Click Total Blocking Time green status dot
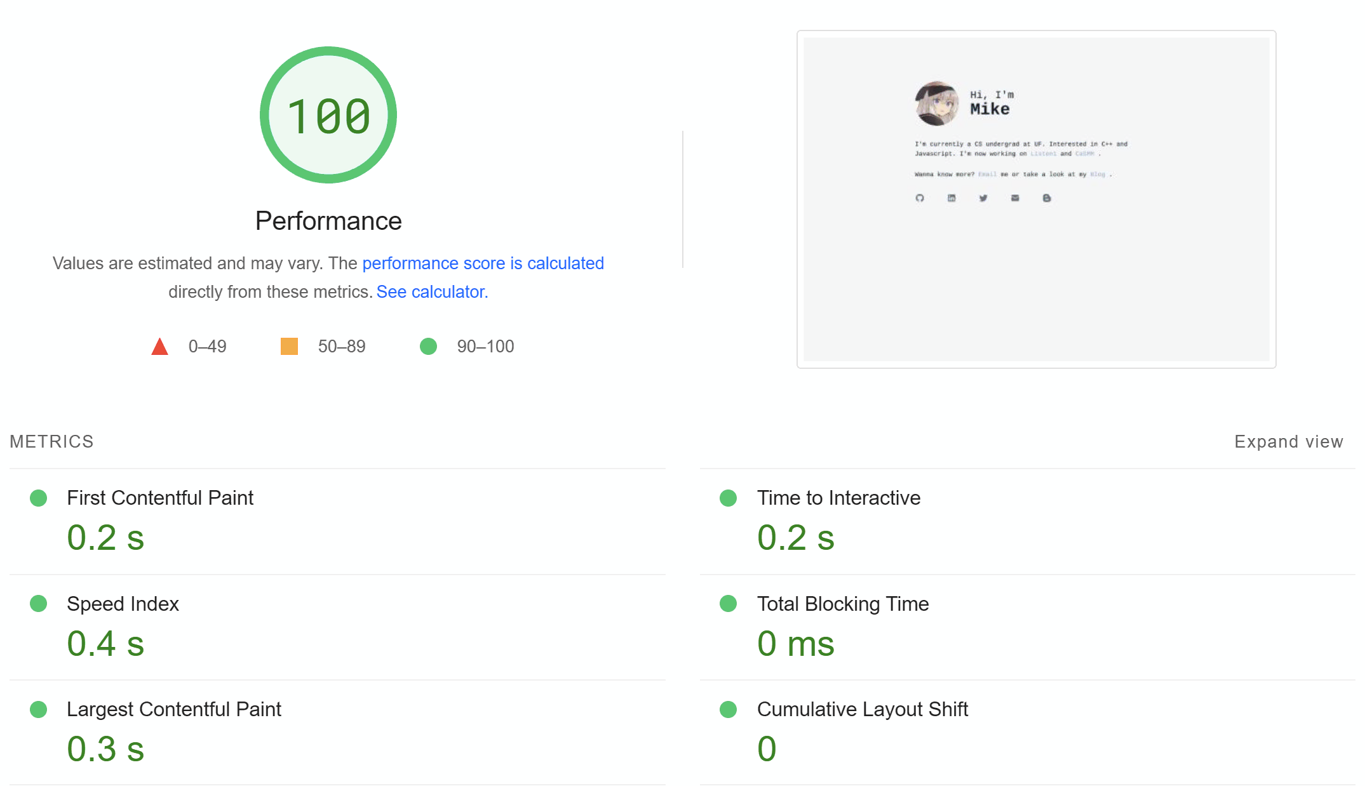1365x786 pixels. pyautogui.click(x=728, y=604)
